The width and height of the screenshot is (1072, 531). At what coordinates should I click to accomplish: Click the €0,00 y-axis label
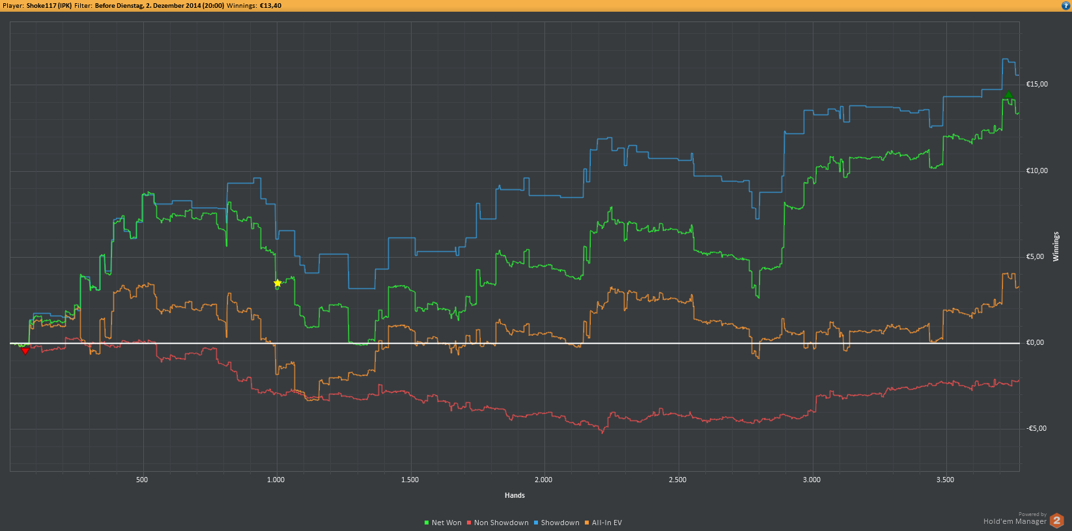coord(1035,342)
